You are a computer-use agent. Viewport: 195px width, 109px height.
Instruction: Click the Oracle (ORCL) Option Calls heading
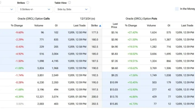[x=34, y=19]
